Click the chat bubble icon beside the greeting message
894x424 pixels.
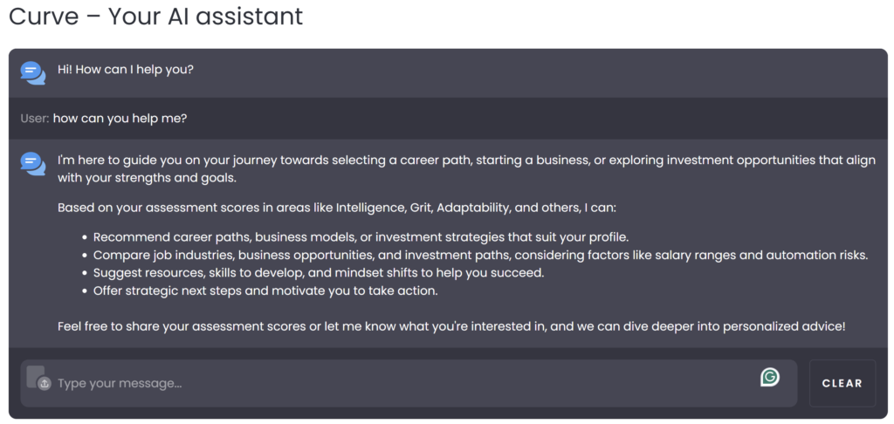point(33,73)
